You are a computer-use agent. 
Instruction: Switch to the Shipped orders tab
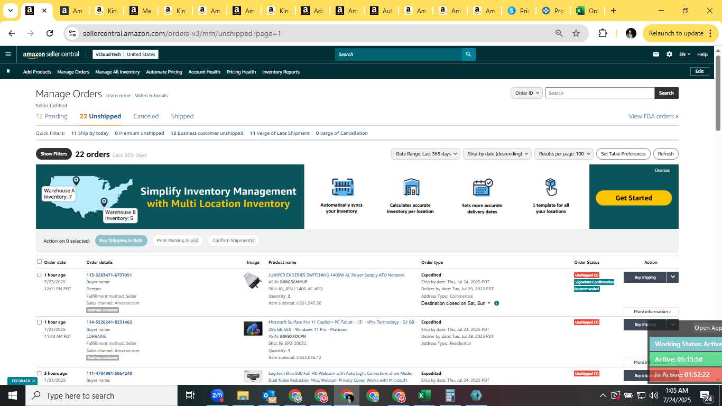click(182, 116)
